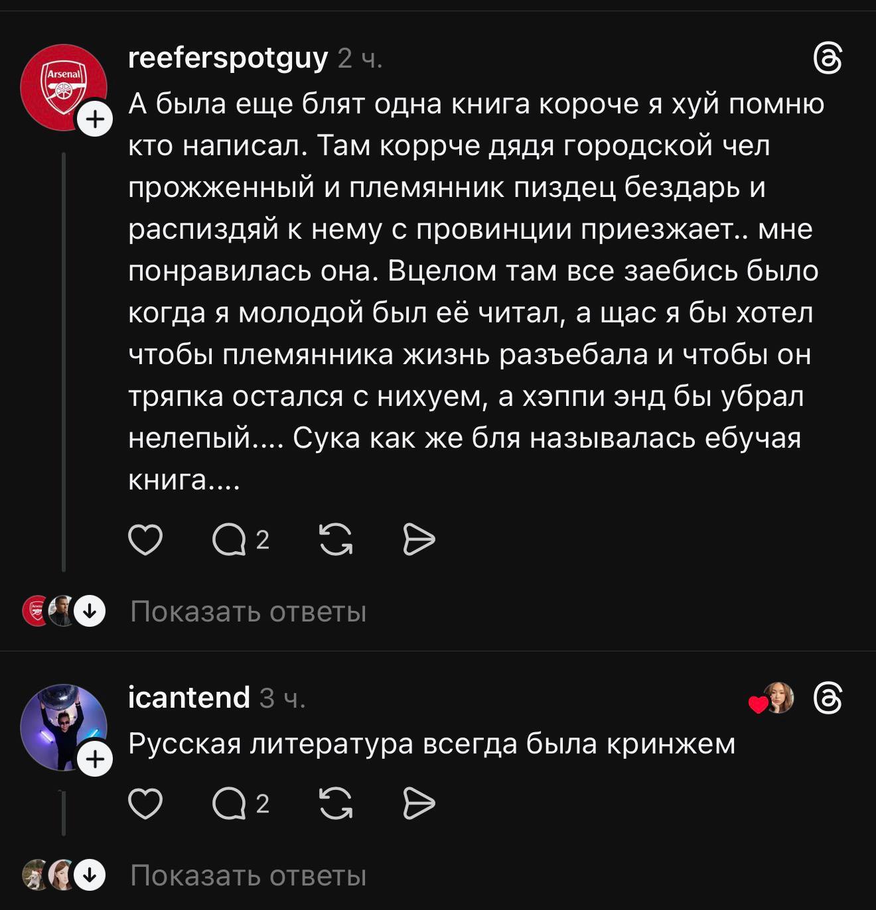Share the reeferspotguy post
876x910 pixels.
419,539
